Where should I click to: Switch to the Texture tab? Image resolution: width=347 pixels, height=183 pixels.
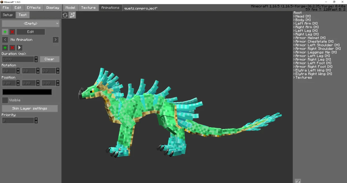[88, 8]
